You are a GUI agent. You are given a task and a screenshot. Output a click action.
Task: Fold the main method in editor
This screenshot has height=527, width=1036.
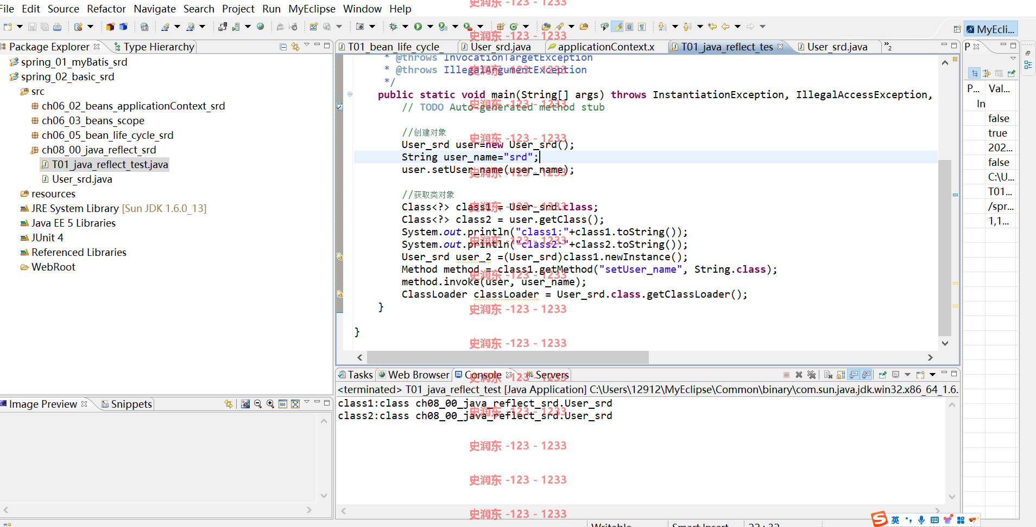(350, 94)
